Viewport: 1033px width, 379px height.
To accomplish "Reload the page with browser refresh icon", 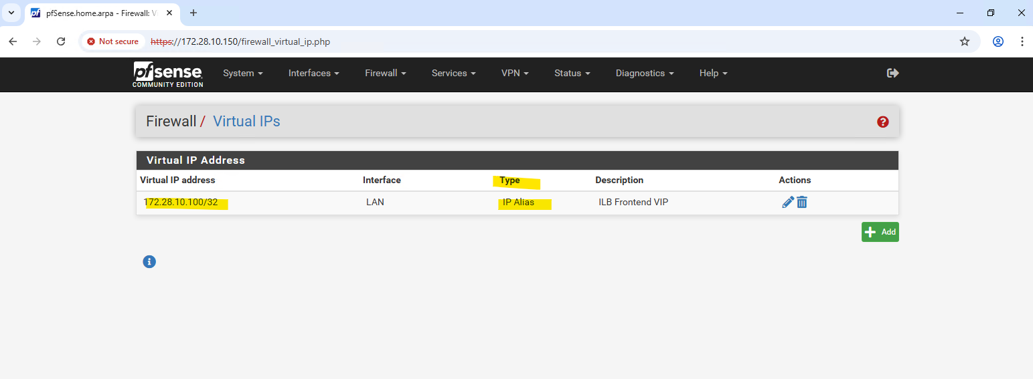I will coord(61,41).
